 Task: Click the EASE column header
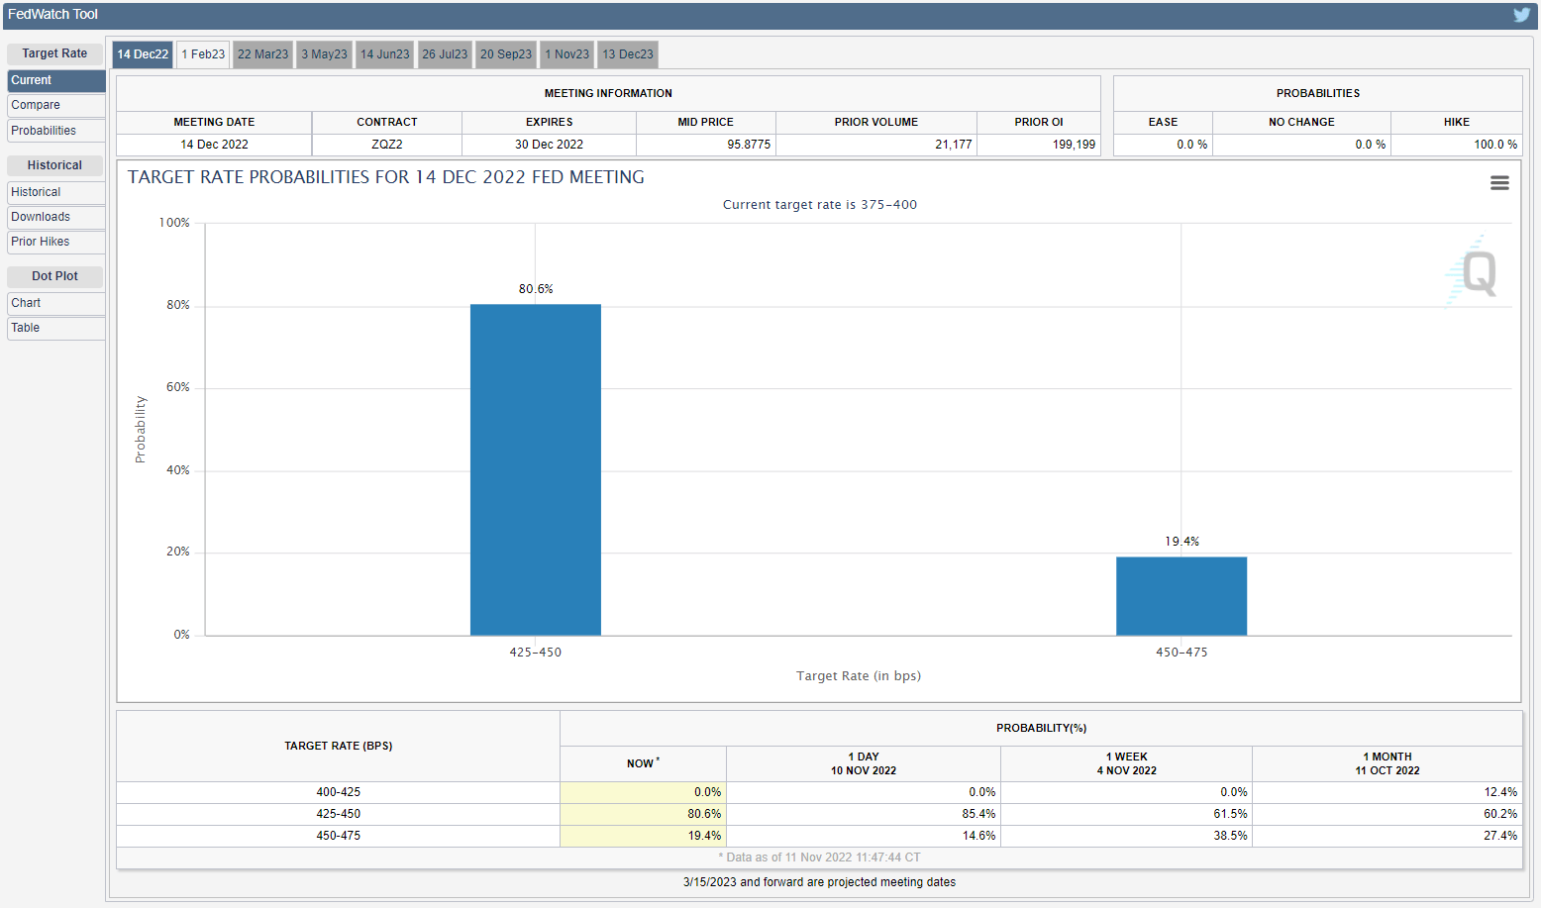click(1164, 122)
